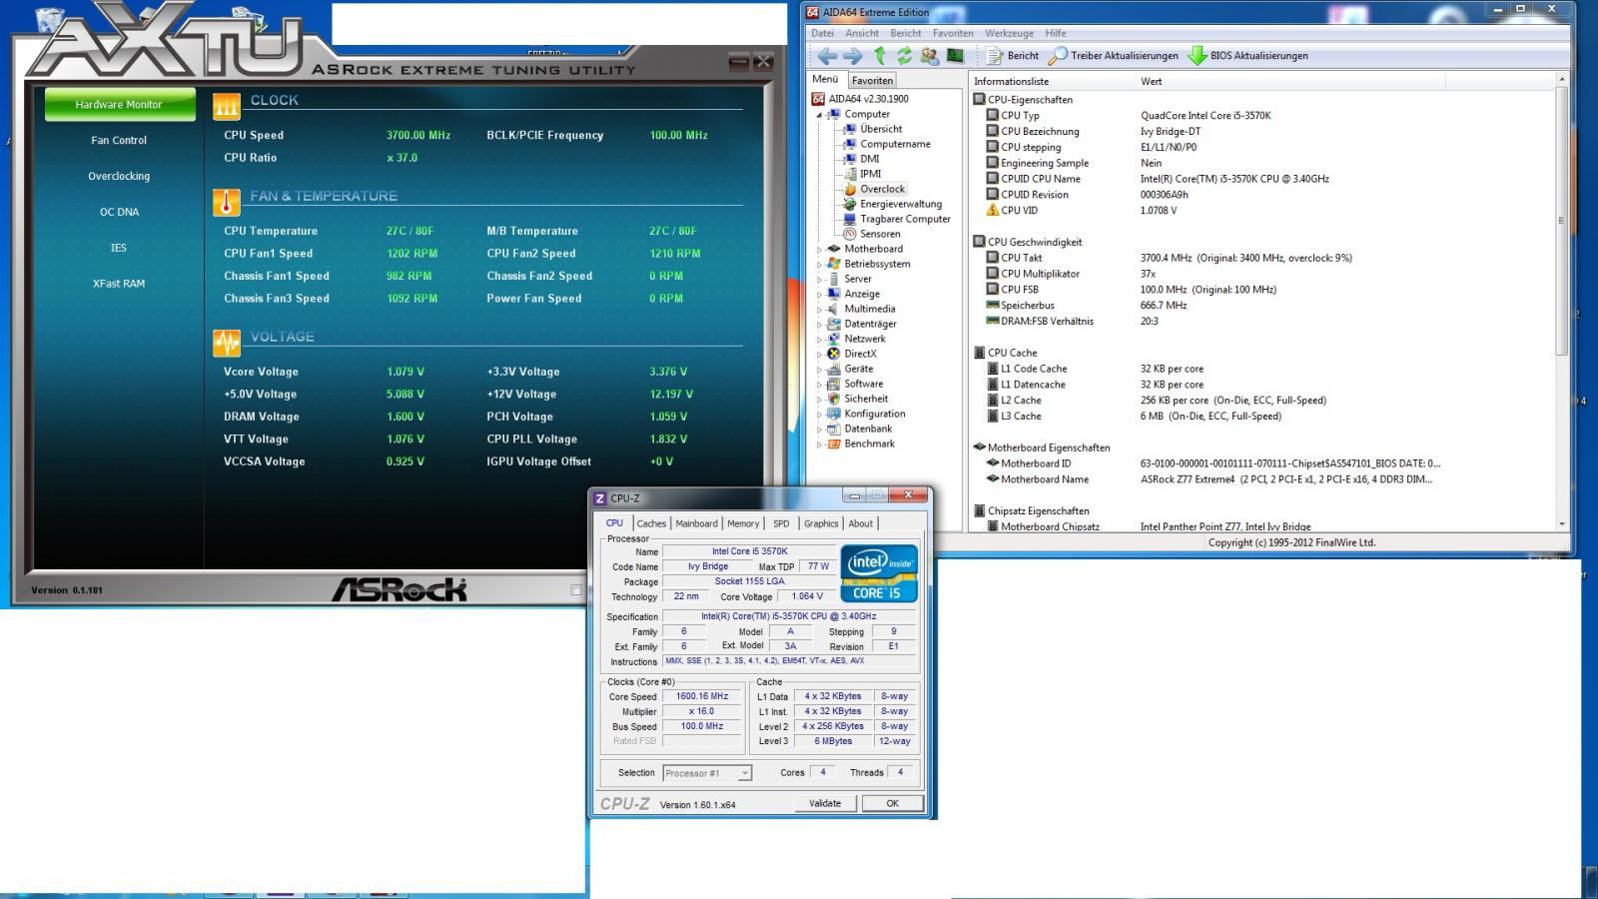Screen dimensions: 1598x899
Task: Expand the Anzeige tree node
Action: tap(820, 295)
